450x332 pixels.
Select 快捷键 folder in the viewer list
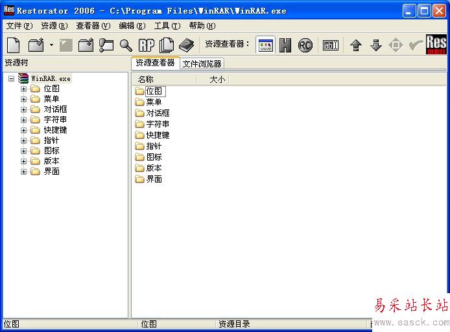pyautogui.click(x=152, y=135)
